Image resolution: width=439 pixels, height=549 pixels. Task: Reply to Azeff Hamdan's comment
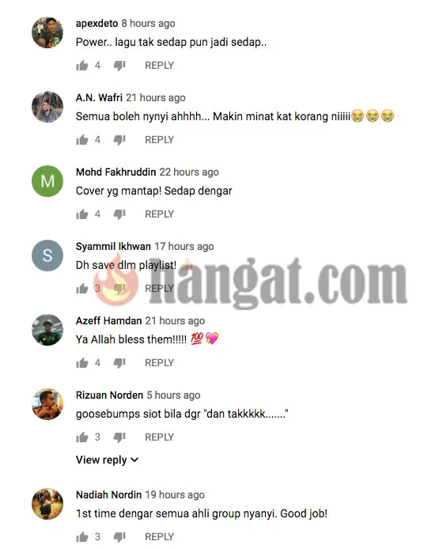click(159, 363)
